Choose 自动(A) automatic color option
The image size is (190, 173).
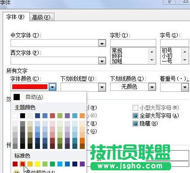pyautogui.click(x=49, y=97)
